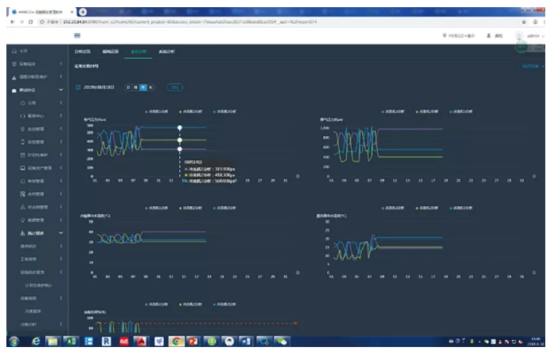Expand the fault diagnosis sidebar chevron
The image size is (558, 351).
60,77
